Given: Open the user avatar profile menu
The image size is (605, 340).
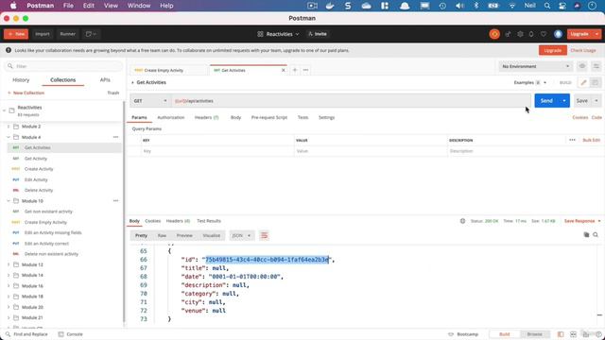Looking at the screenshot, I should 558,34.
